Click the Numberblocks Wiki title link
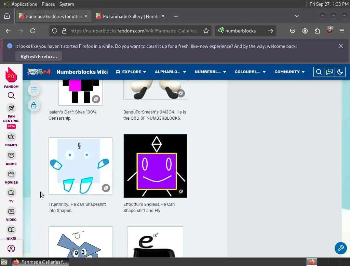Viewport: 350px width, 266px height. 82,72
